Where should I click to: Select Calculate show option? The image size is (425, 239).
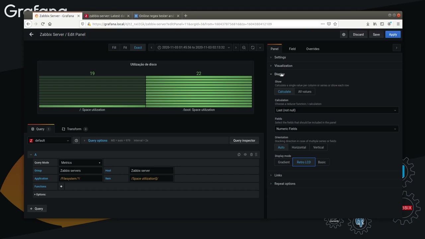284,92
